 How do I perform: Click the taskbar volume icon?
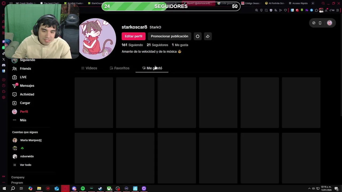313,189
